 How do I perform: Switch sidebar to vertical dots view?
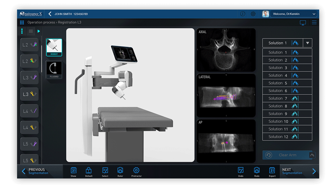(22, 31)
